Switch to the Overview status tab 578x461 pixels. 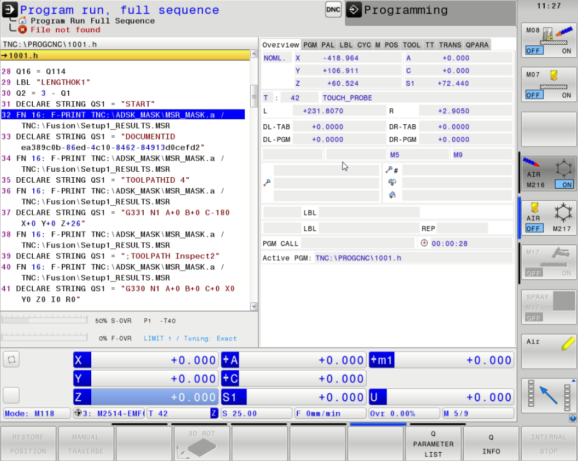coord(280,45)
